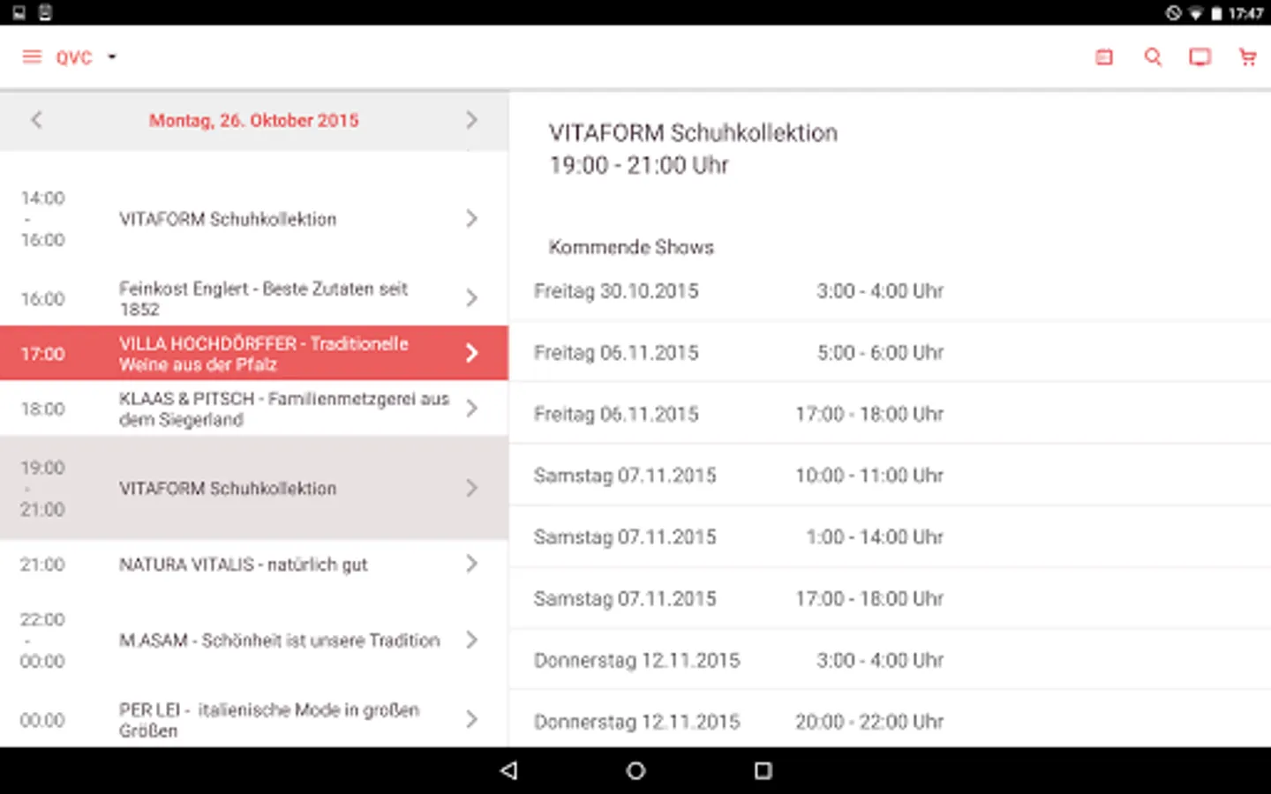Tap chevron on KLAAS & PITSCH row

pyautogui.click(x=471, y=408)
